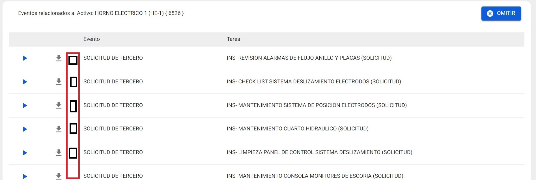This screenshot has height=180, width=536.
Task: Click the Tarea column header
Action: [x=233, y=39]
